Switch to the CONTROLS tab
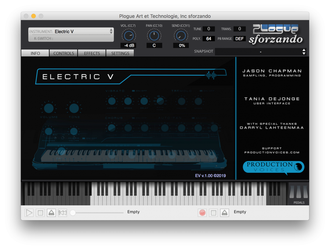Viewport: 330px width, 250px height. [x=64, y=53]
